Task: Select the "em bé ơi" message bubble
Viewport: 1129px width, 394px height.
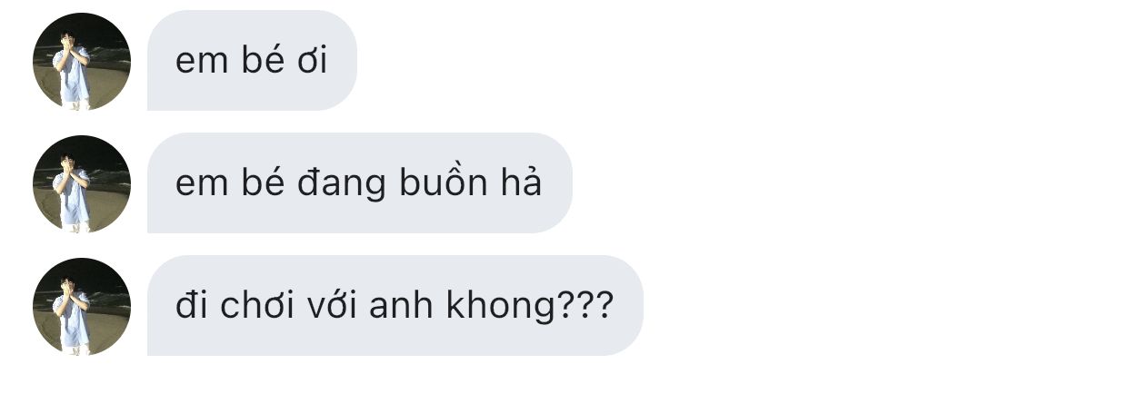Action: point(252,61)
